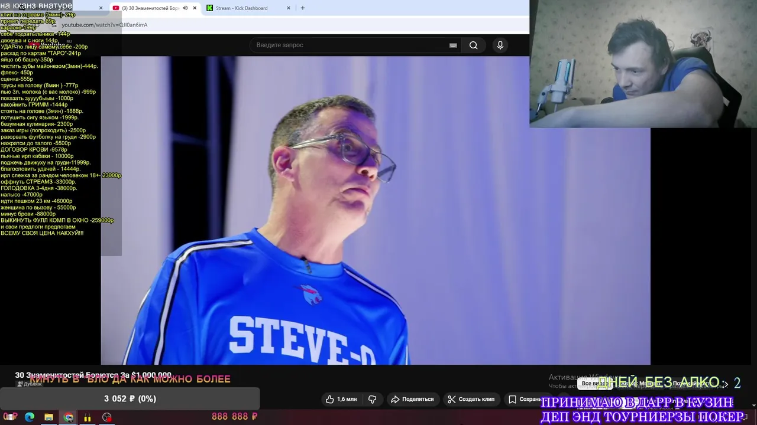The width and height of the screenshot is (757, 425).
Task: Open a new browser tab with plus
Action: (x=303, y=8)
